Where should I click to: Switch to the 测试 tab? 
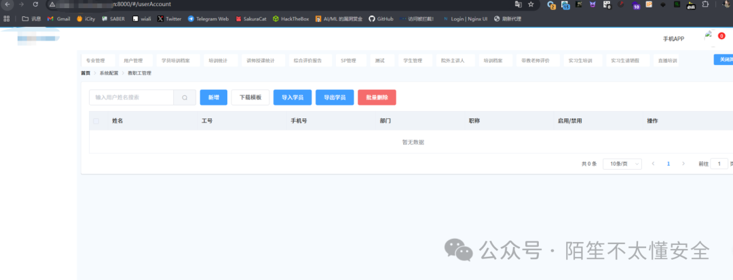[x=382, y=61]
